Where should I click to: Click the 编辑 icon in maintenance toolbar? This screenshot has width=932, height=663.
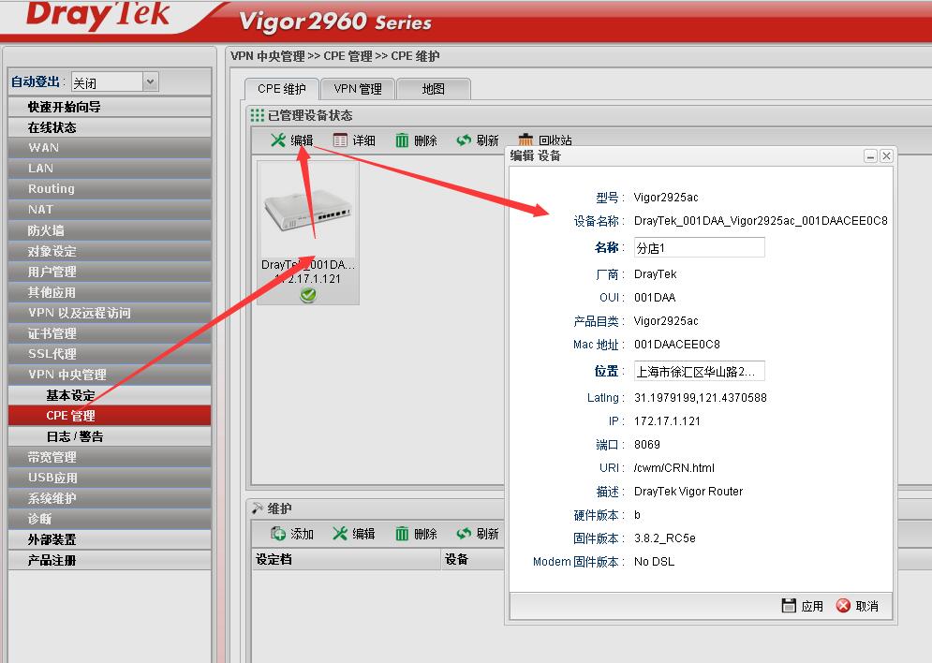click(339, 534)
